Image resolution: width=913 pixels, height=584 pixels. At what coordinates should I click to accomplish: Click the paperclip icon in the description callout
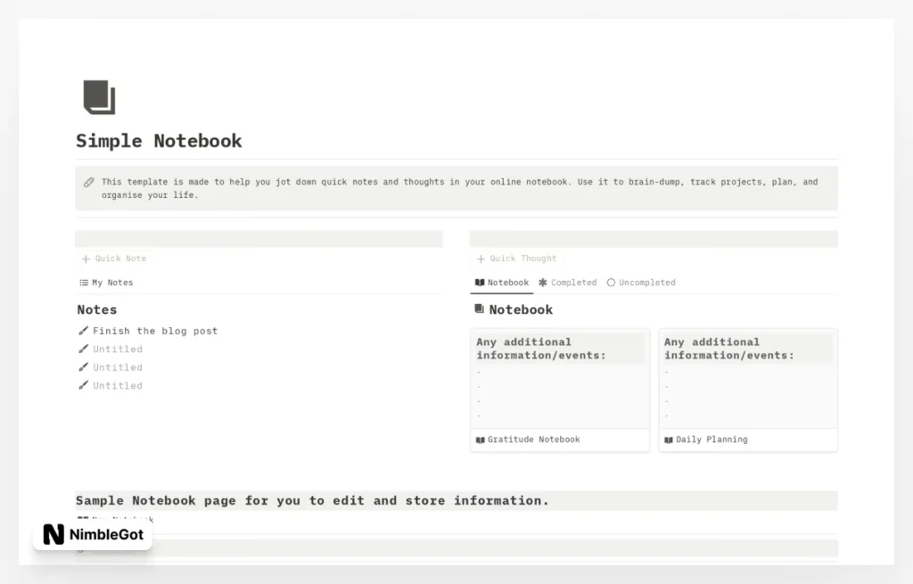click(x=88, y=182)
